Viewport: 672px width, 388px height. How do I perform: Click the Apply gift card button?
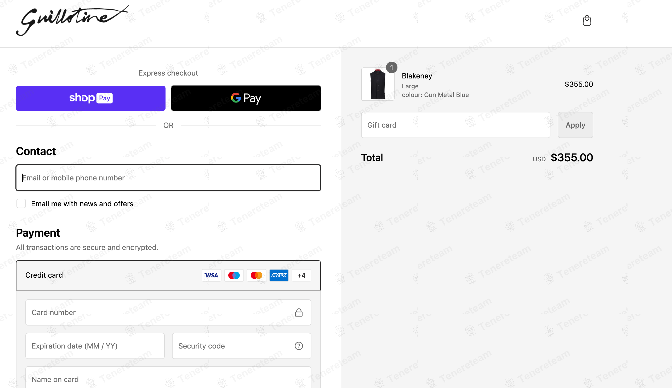tap(575, 125)
